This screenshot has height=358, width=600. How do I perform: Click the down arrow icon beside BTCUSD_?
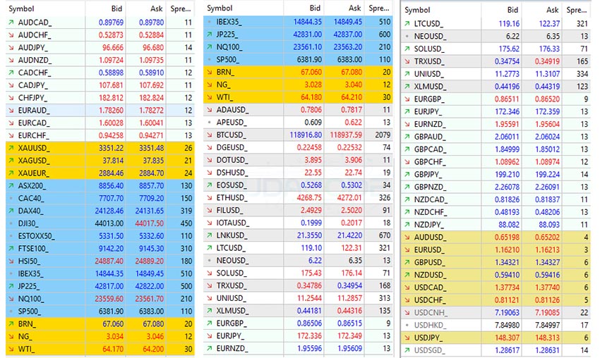210,135
